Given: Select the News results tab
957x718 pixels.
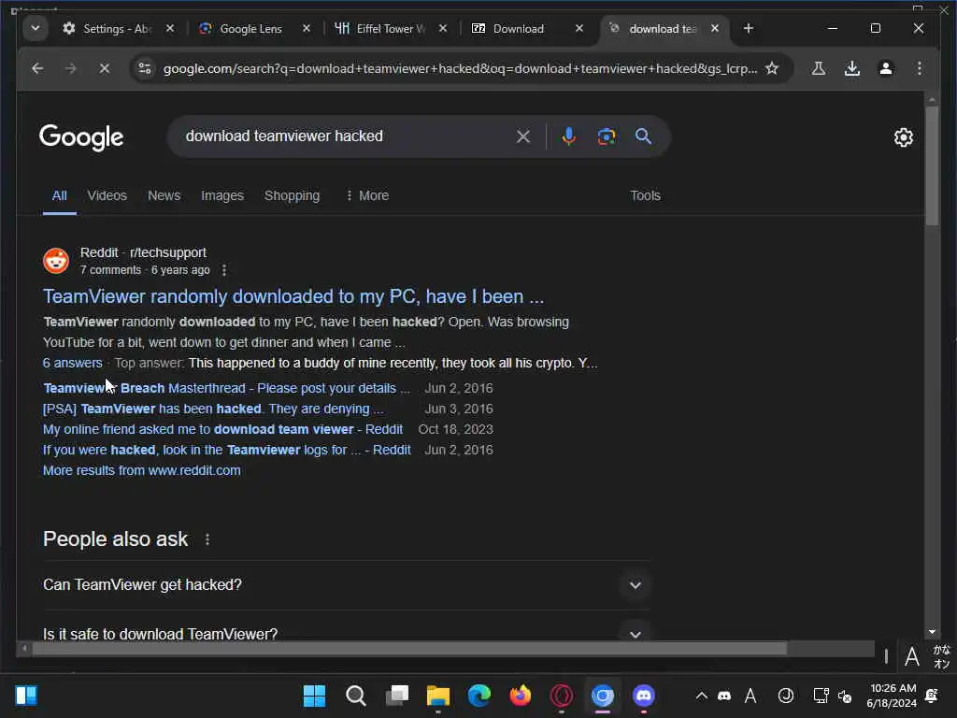Looking at the screenshot, I should [x=164, y=195].
